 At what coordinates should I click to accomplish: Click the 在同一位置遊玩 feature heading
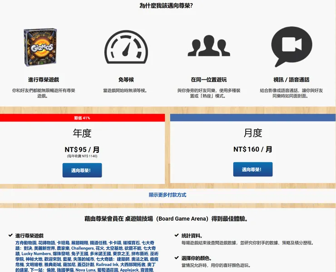[209, 80]
